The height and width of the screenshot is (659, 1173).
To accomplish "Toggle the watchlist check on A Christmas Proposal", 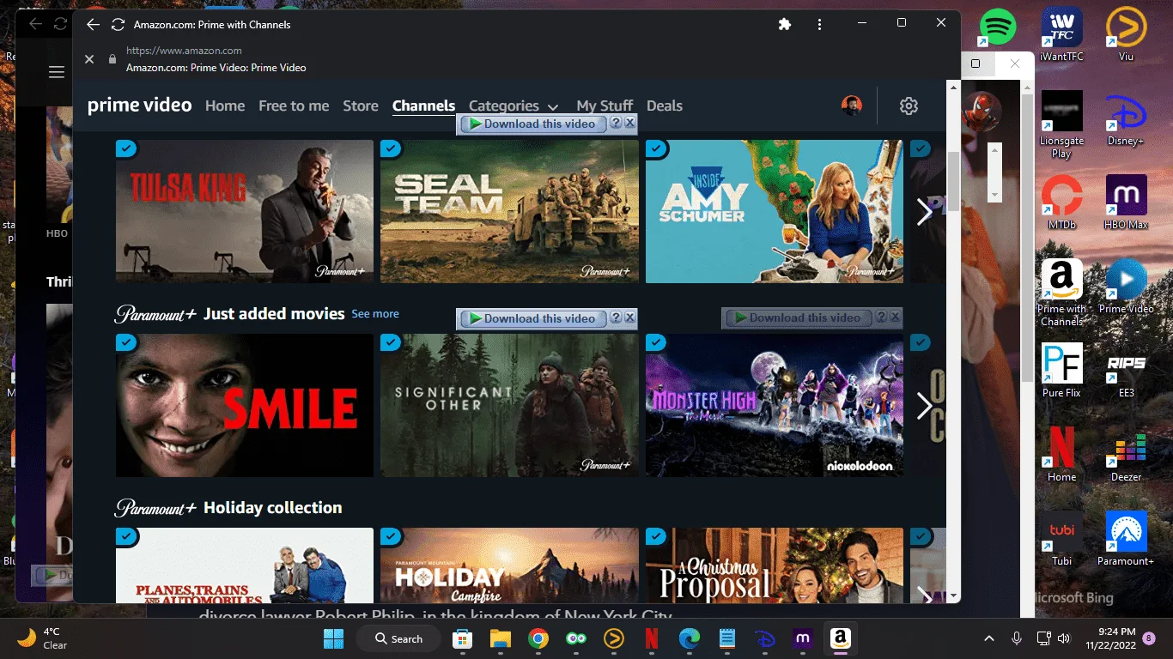I will [x=656, y=536].
